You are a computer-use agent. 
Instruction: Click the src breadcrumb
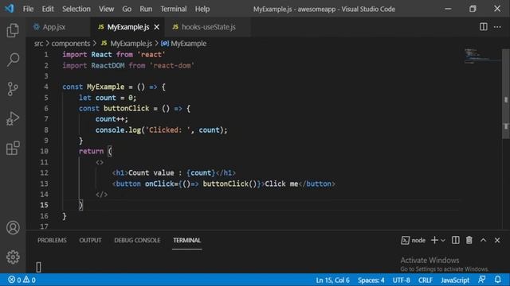point(38,44)
